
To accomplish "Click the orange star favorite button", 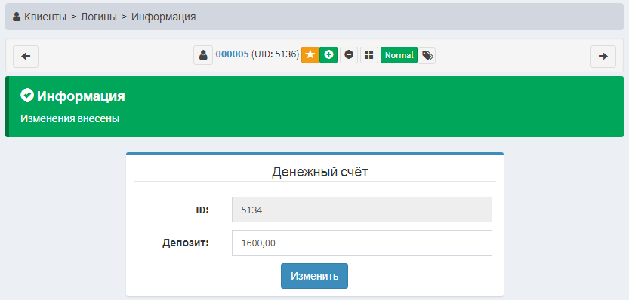I will pos(310,55).
